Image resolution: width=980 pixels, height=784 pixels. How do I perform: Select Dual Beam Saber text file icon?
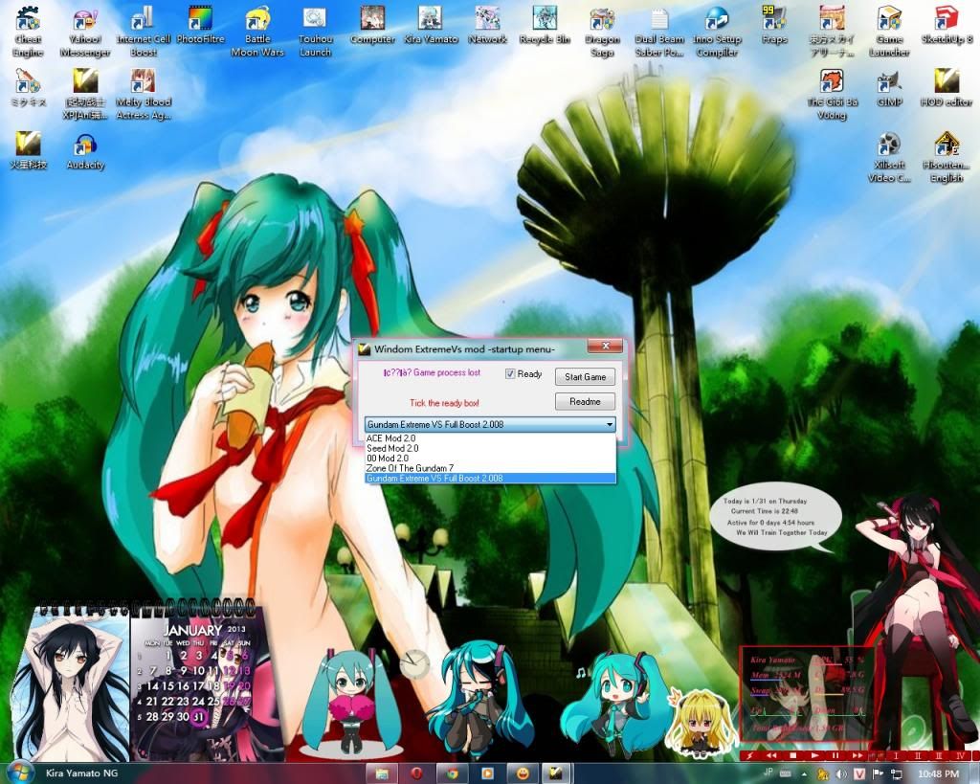[659, 33]
